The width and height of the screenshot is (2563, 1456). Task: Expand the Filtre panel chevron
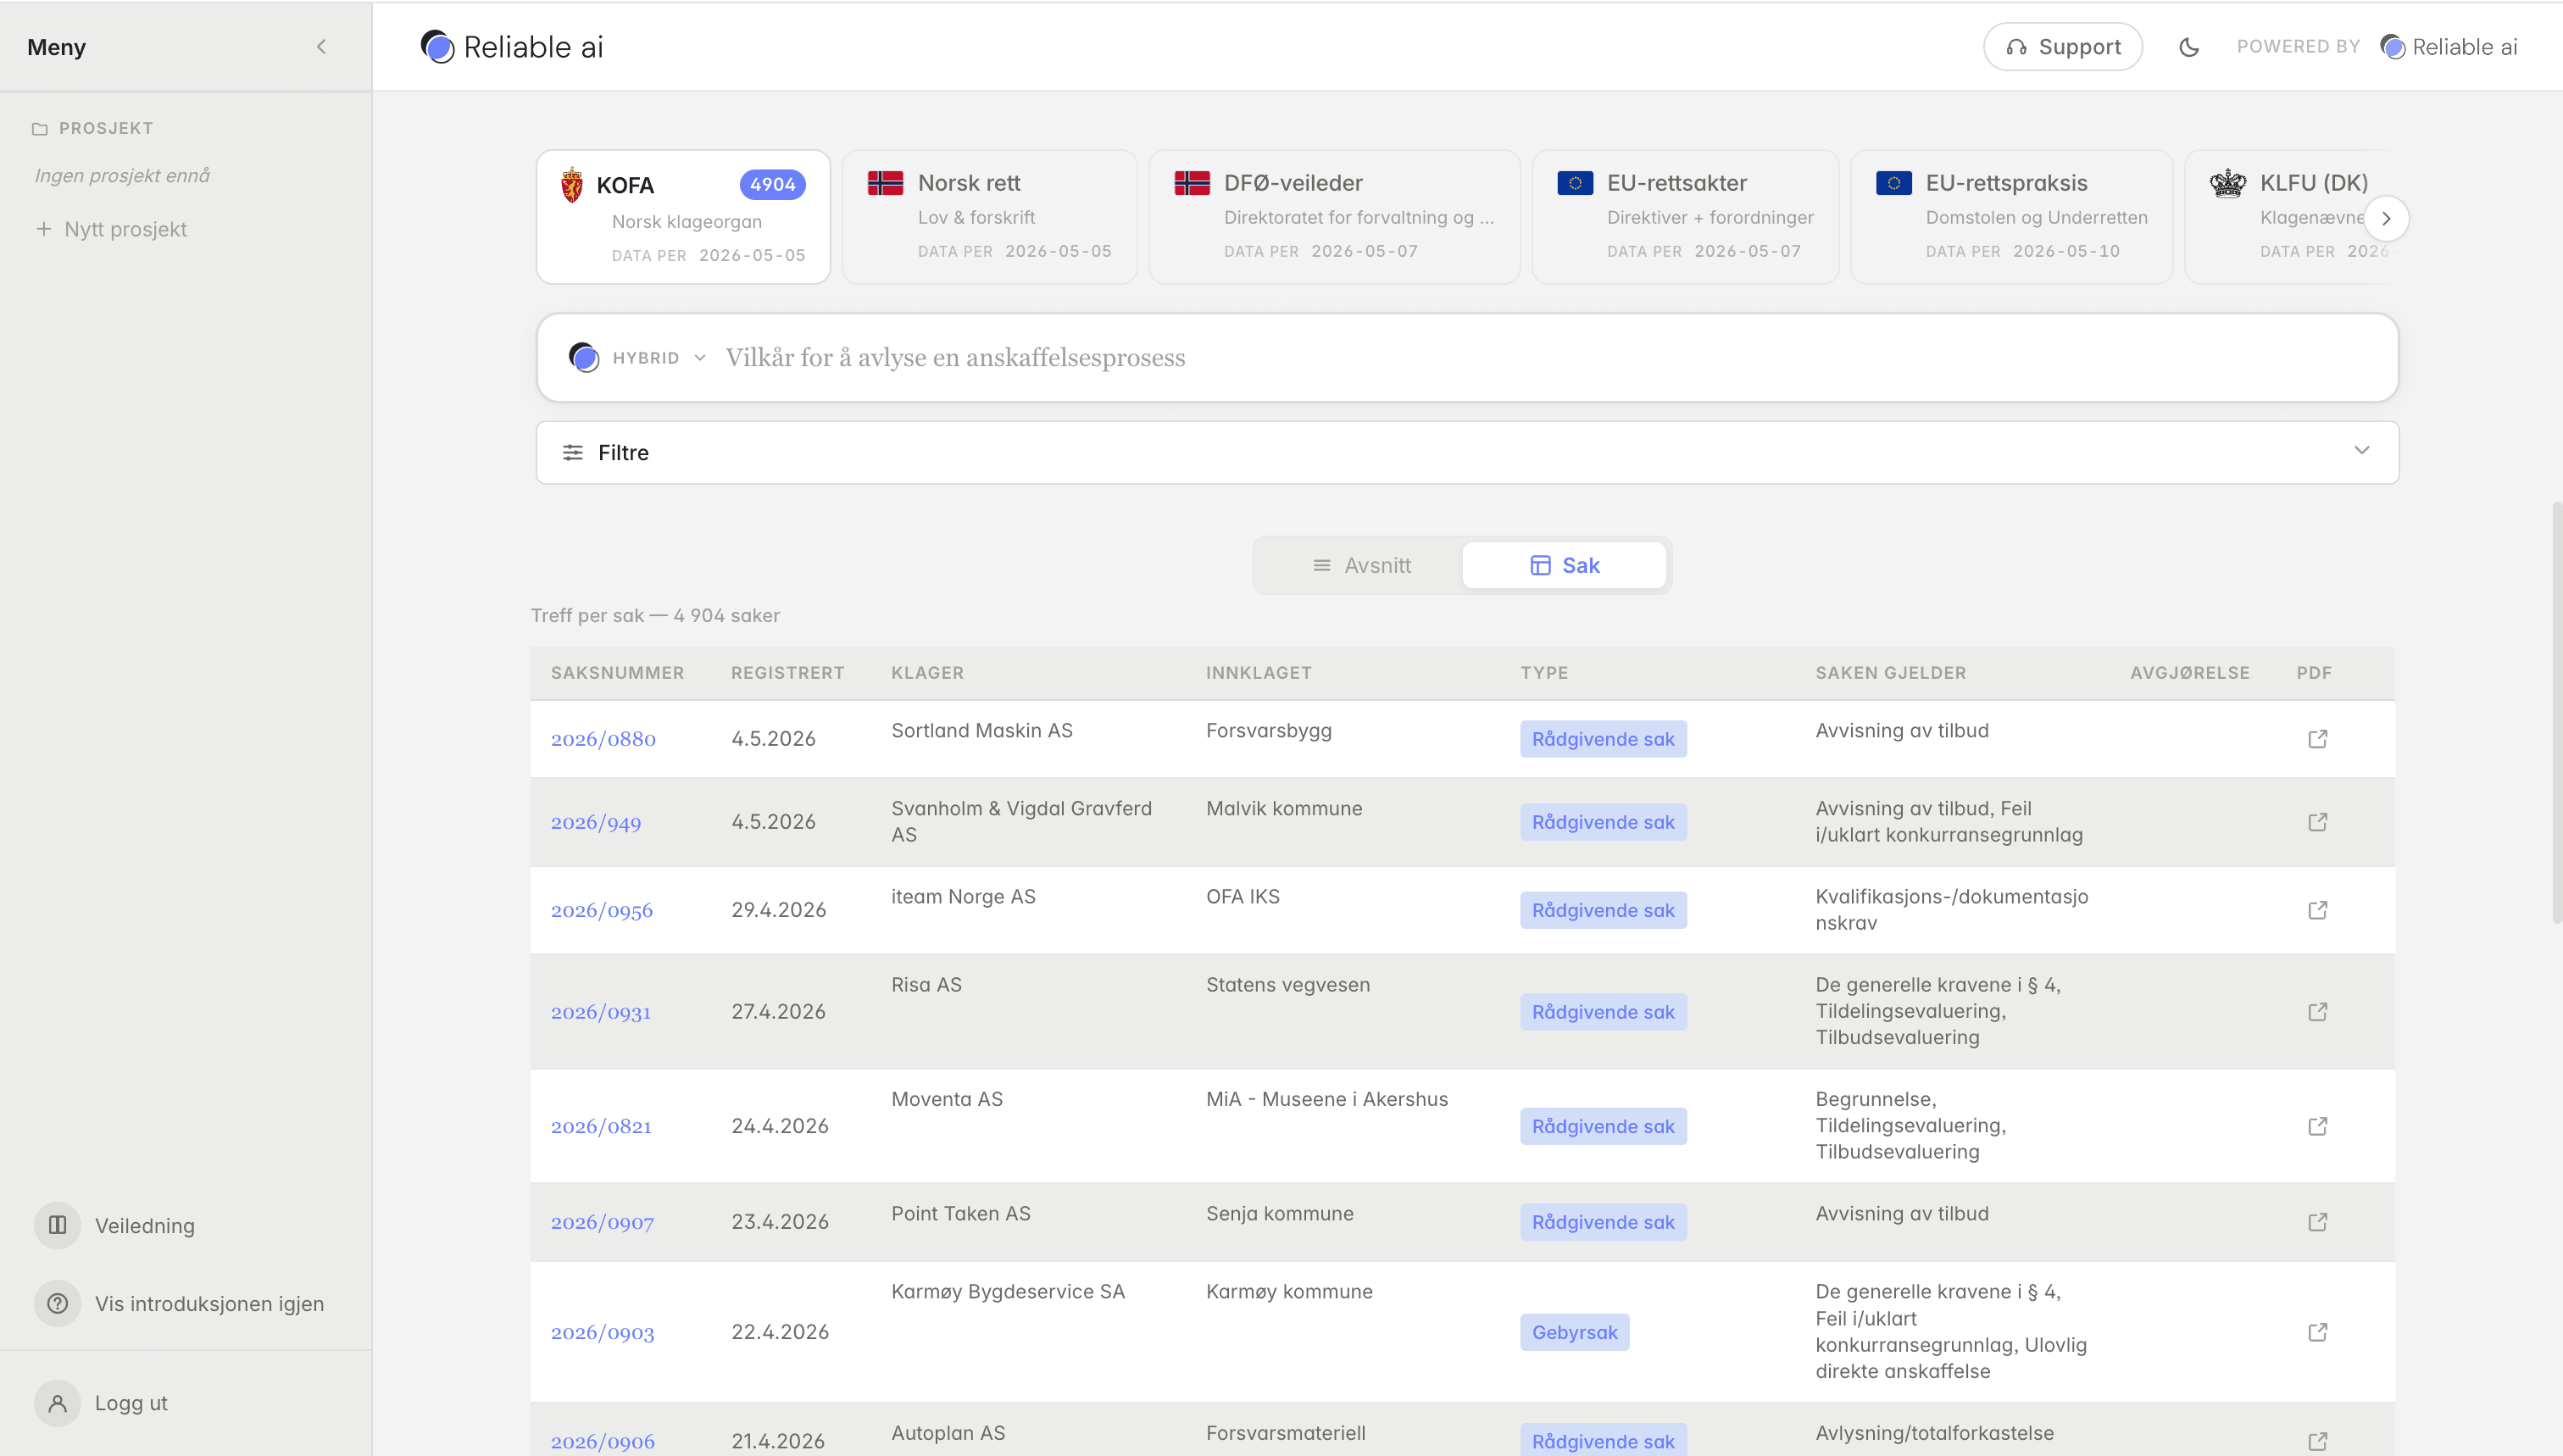pos(2362,451)
